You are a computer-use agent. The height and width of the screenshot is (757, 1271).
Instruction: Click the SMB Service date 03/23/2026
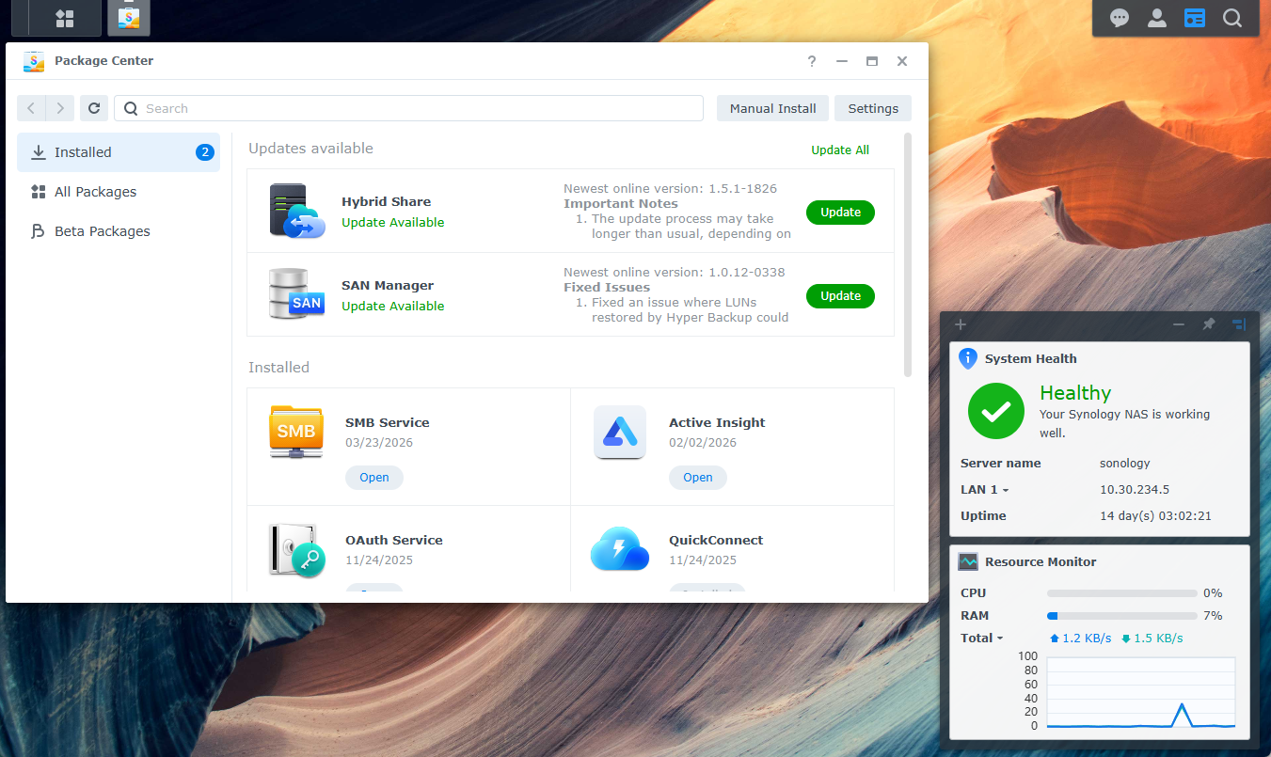click(379, 443)
